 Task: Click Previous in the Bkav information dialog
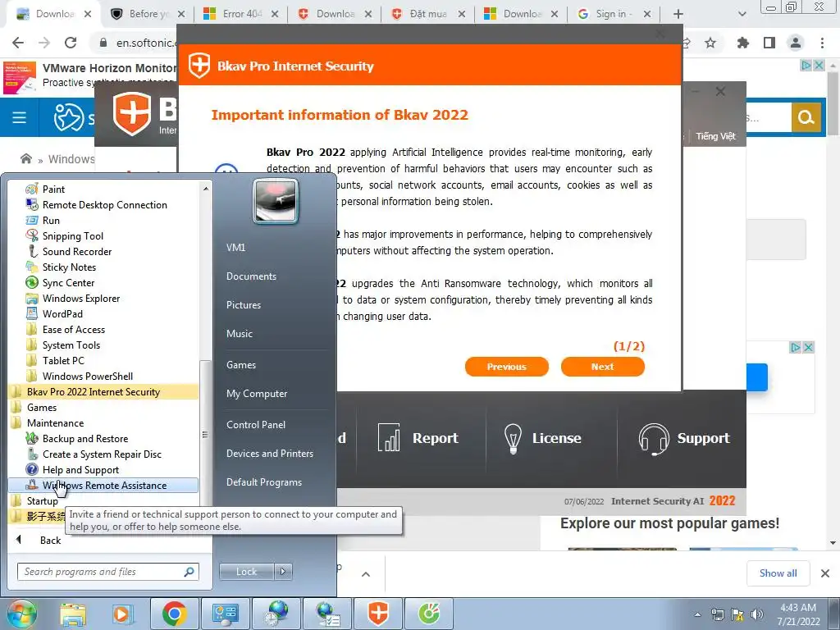[x=507, y=367]
